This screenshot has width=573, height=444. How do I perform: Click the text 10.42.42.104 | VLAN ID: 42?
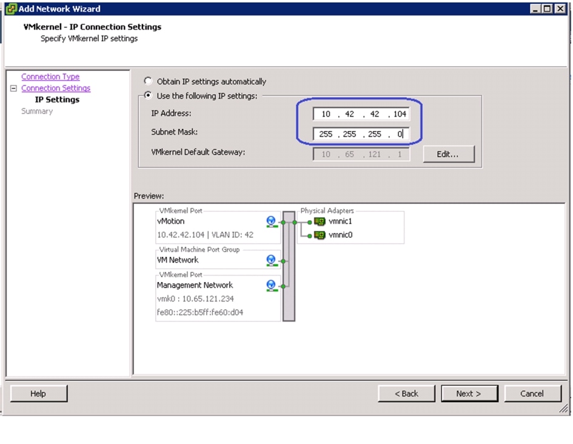pyautogui.click(x=205, y=235)
